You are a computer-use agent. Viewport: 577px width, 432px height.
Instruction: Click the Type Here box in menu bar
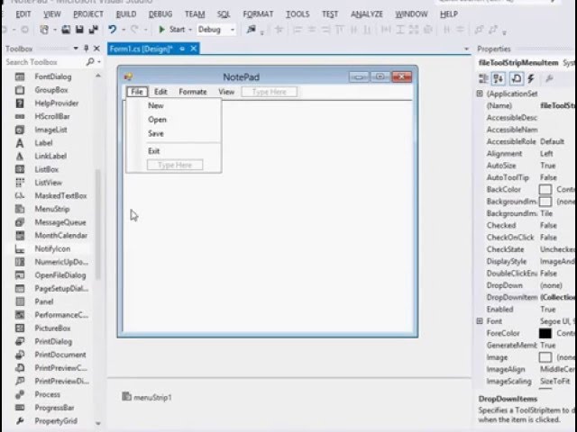[270, 92]
